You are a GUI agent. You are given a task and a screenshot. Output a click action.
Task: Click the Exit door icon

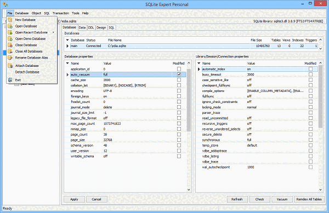(10, 80)
